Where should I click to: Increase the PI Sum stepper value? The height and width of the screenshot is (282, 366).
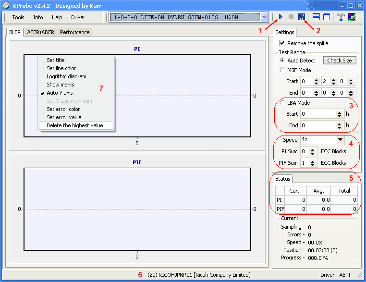pyautogui.click(x=314, y=149)
